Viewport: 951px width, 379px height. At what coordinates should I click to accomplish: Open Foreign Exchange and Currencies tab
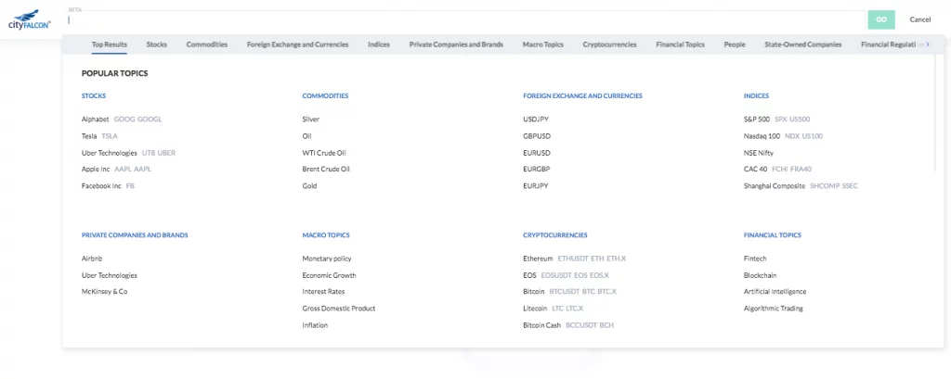tap(297, 44)
